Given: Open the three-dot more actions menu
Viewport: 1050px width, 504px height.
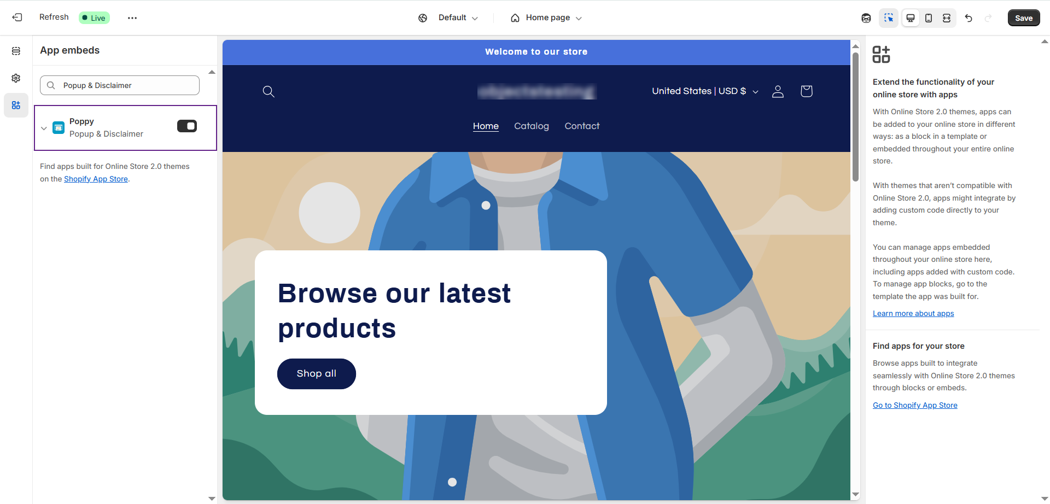Looking at the screenshot, I should coord(132,18).
